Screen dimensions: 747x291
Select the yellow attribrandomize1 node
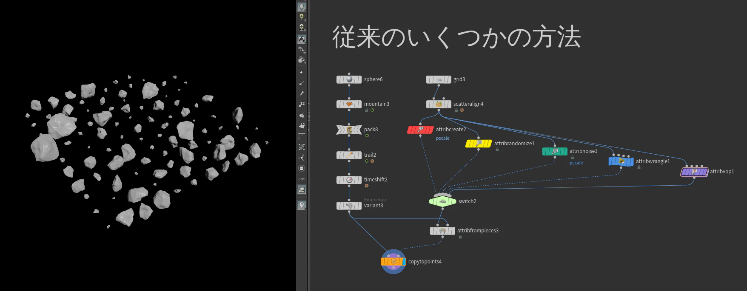click(x=479, y=144)
